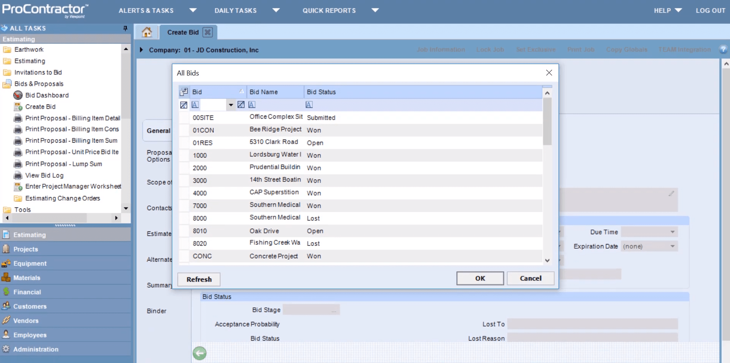Select the 01RES 5310 Clark Road row
Screen dimensions: 730x363
coord(274,143)
